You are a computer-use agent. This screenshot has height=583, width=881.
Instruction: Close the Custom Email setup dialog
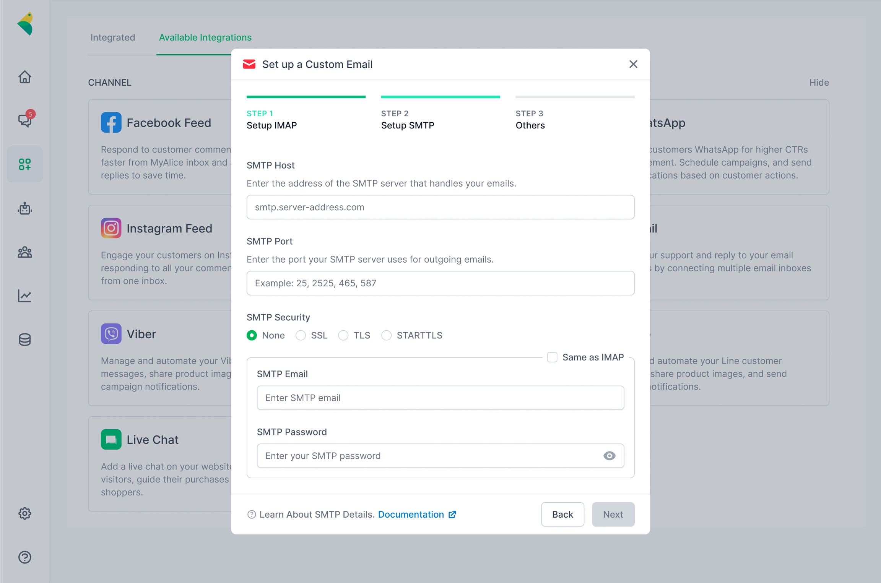click(633, 64)
